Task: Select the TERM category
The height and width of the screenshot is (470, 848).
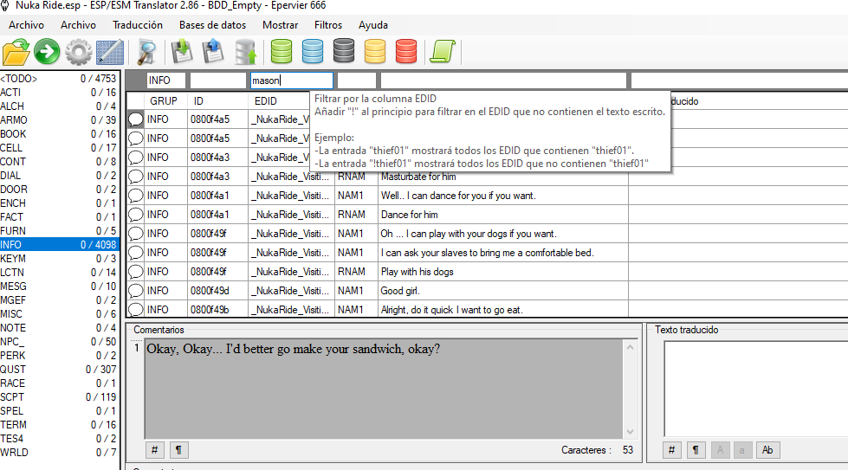Action: click(58, 425)
